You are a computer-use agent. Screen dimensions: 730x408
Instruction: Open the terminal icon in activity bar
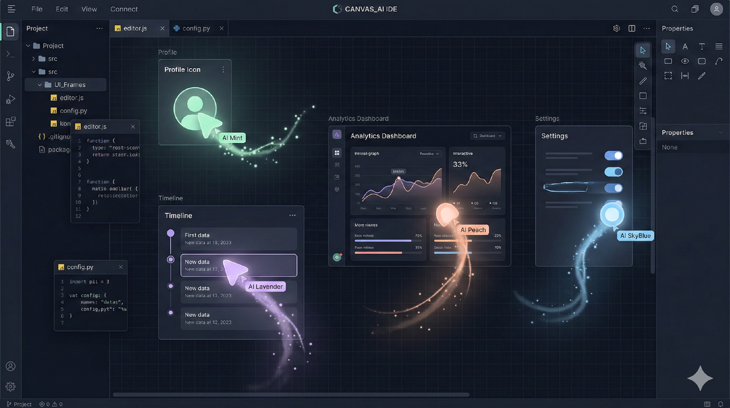(x=10, y=54)
